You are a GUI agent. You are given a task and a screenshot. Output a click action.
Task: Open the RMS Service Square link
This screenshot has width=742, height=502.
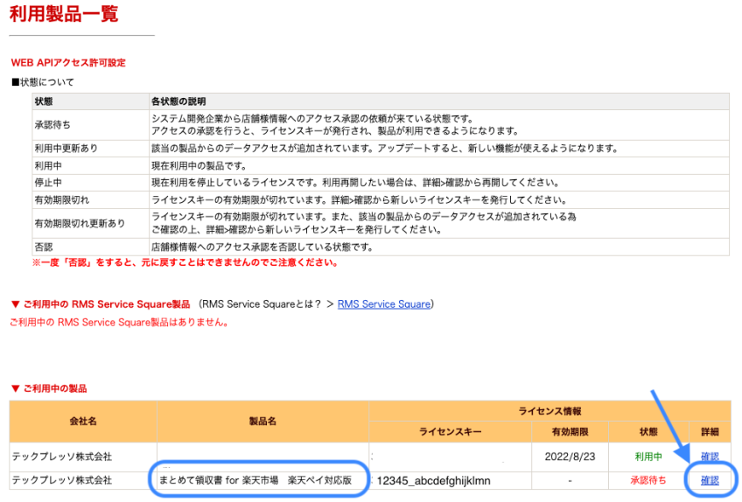pos(384,304)
